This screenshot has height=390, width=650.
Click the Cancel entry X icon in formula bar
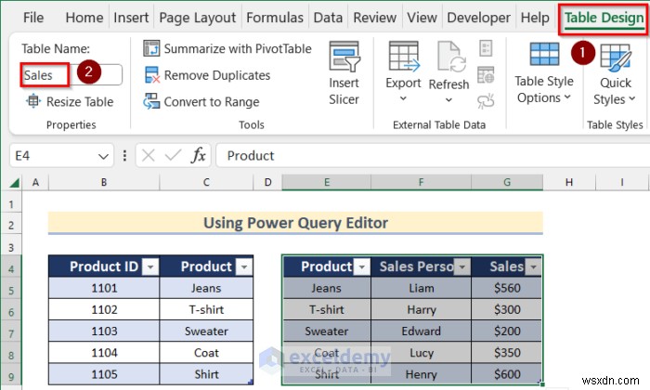tap(148, 156)
